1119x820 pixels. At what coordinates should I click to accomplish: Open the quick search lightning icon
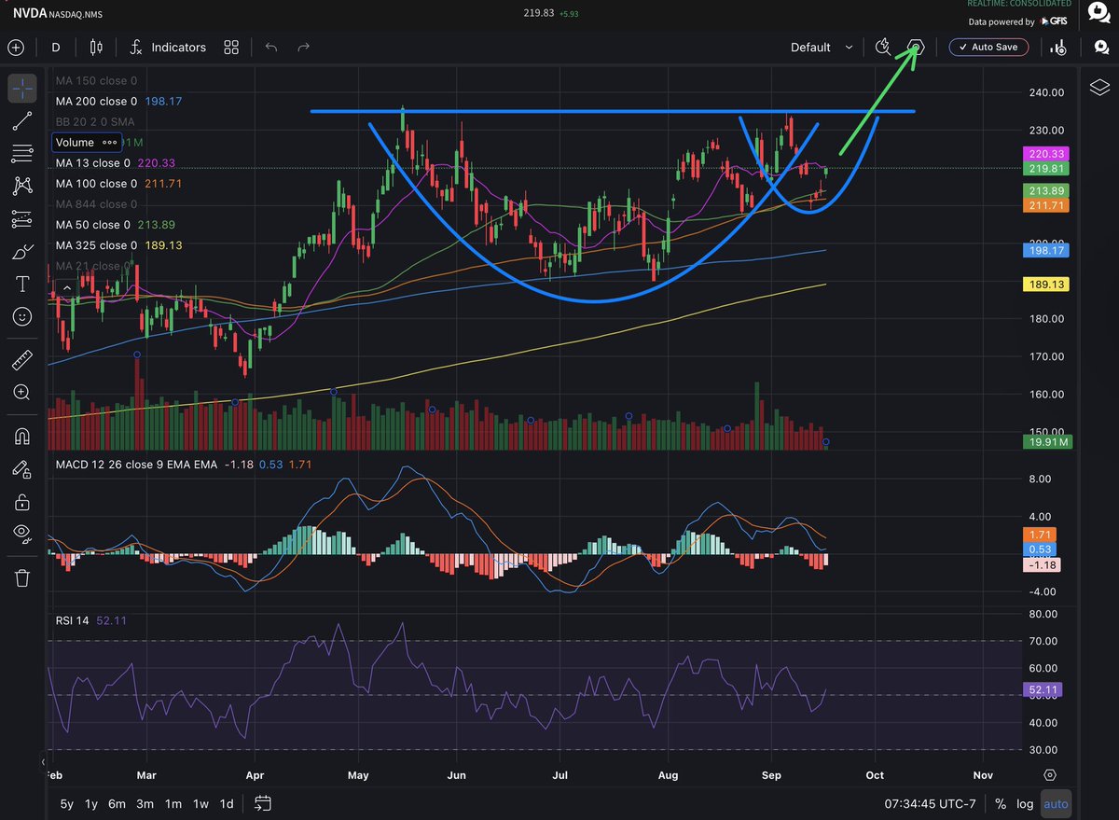point(883,47)
